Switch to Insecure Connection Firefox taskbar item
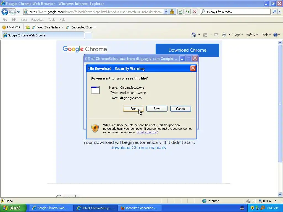The width and height of the screenshot is (283, 212). pos(140,208)
